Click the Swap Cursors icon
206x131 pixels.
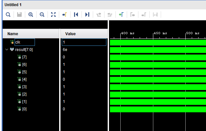point(155,15)
